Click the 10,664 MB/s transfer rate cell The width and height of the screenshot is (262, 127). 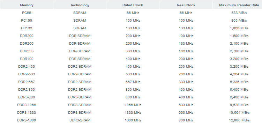[x=239, y=113]
